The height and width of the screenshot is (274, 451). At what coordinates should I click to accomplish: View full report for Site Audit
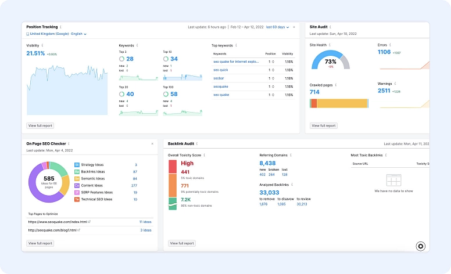(x=323, y=125)
